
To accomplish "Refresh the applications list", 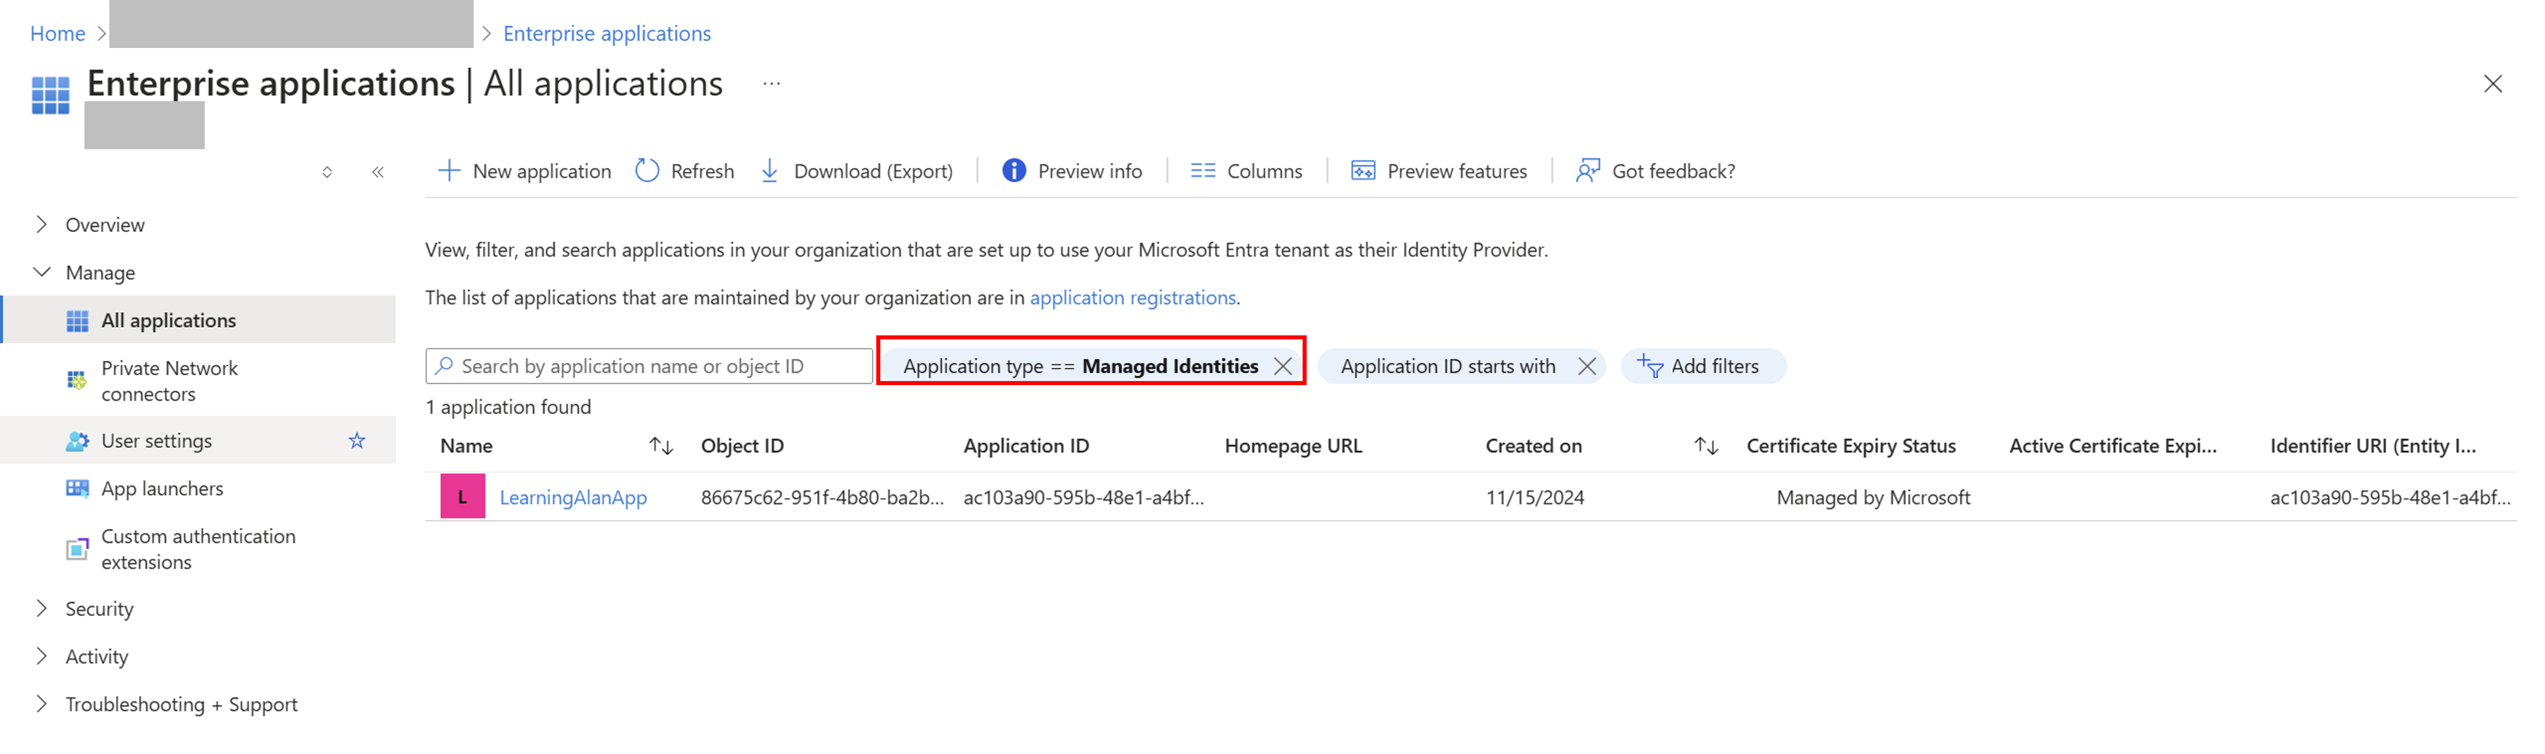I will pyautogui.click(x=685, y=170).
